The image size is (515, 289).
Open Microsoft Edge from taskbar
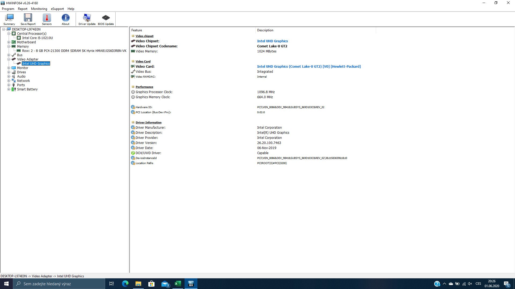click(x=125, y=284)
